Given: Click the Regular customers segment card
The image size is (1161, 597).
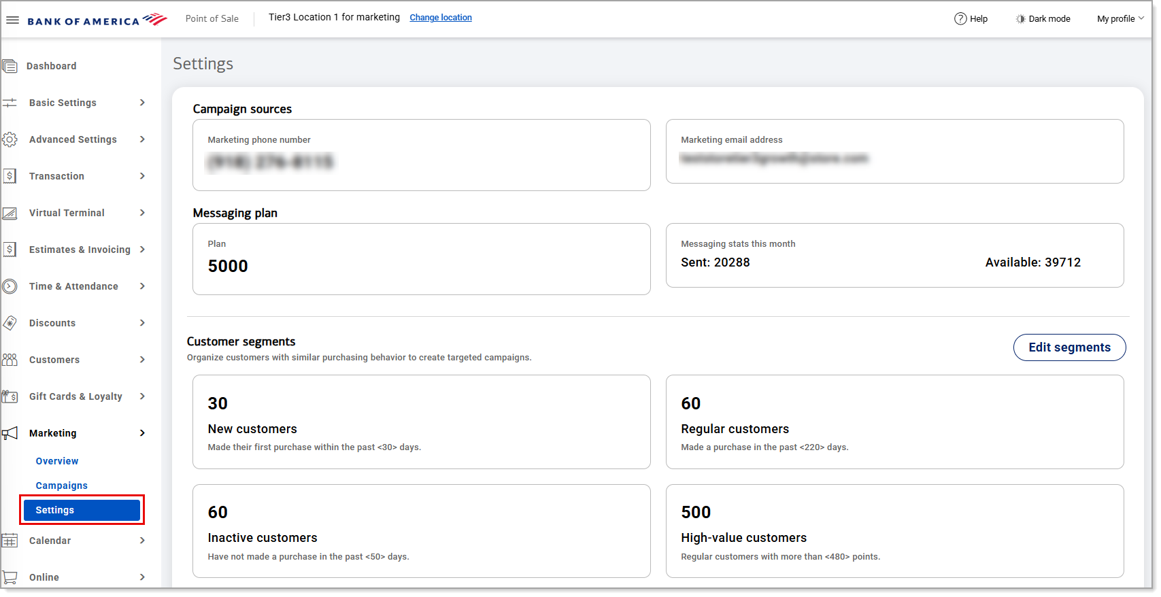Looking at the screenshot, I should pyautogui.click(x=894, y=422).
